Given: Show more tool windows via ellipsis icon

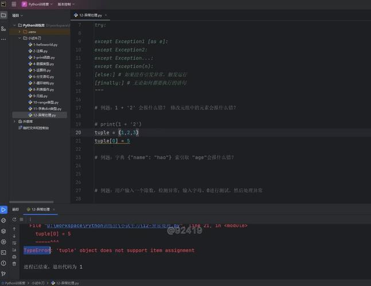Looking at the screenshot, I should 3,39.
